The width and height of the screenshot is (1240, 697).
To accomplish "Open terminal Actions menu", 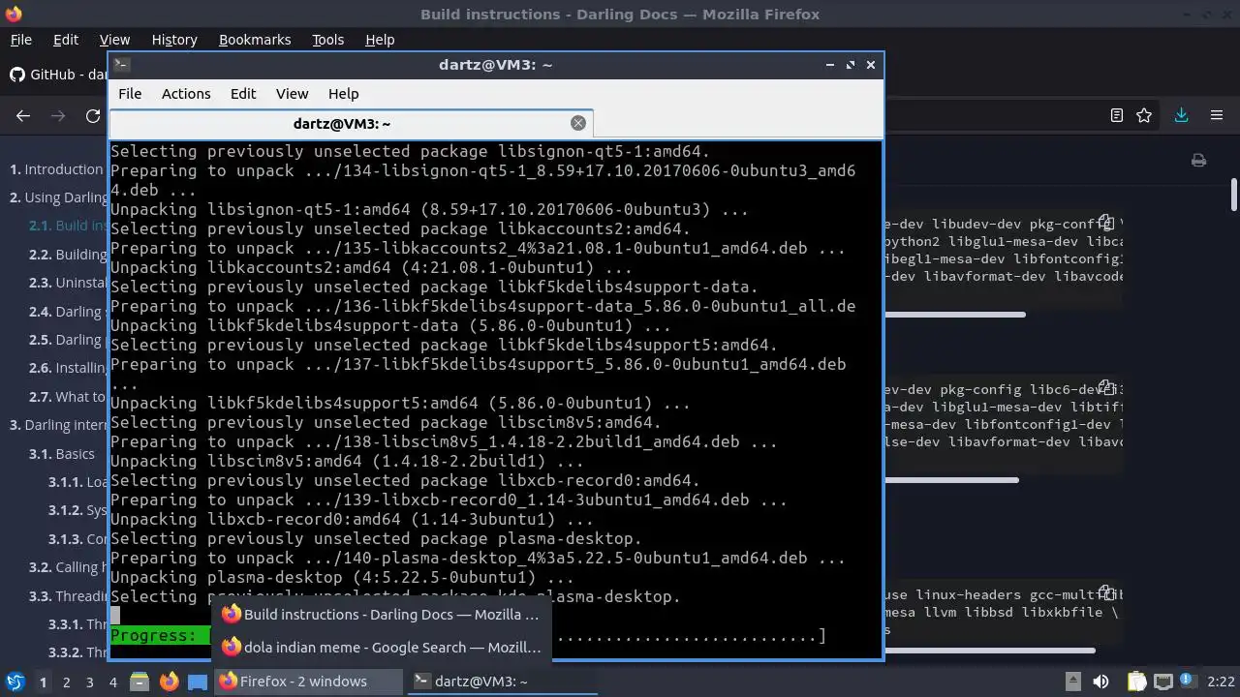I will click(x=186, y=94).
